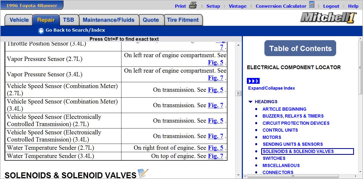363x179 pixels.
Task: Go to MOTORS section
Action: pos(272,137)
